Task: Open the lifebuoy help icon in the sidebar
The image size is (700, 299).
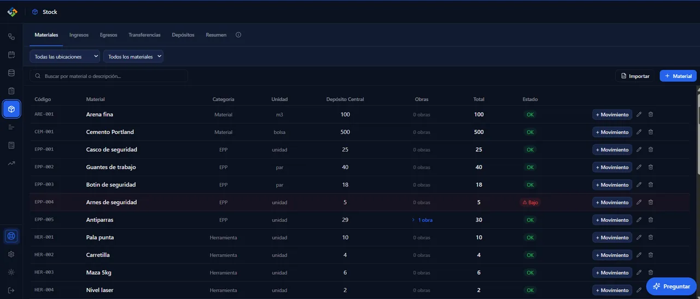Action: tap(11, 236)
